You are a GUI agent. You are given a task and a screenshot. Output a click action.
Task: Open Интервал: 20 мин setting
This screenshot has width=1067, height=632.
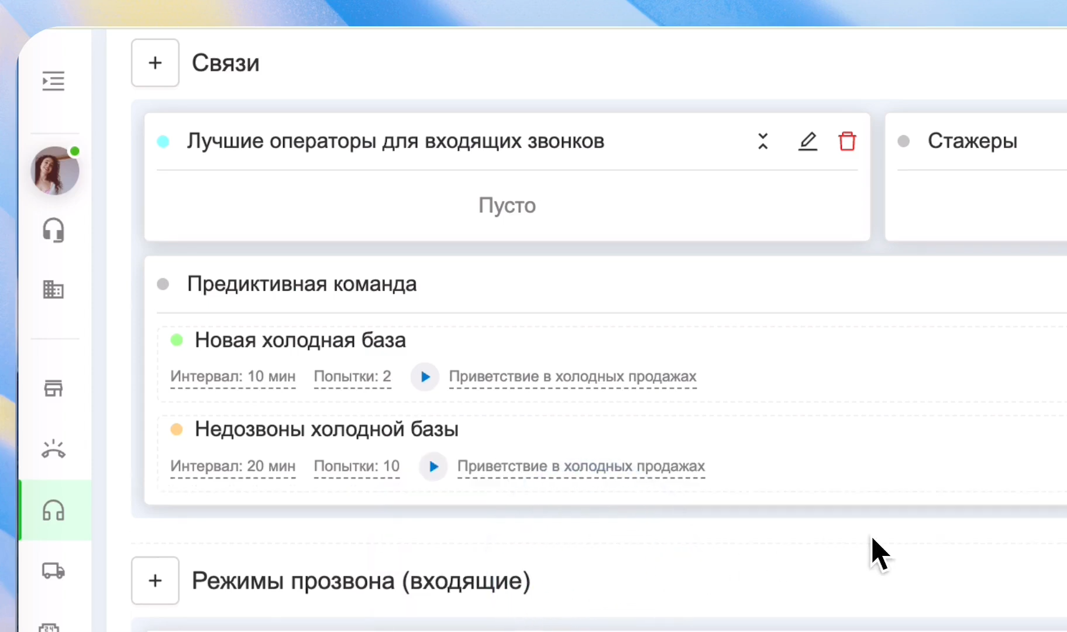click(x=233, y=466)
